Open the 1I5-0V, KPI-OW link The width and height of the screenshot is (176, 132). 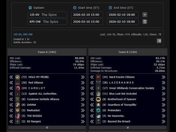pos(23,34)
